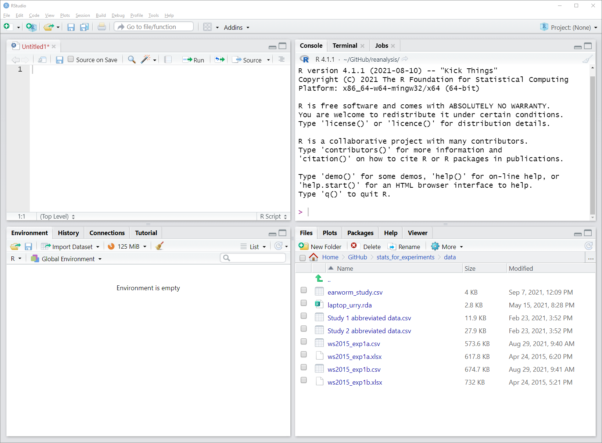Image resolution: width=602 pixels, height=443 pixels.
Task: Click the Run button in editor
Action: (x=193, y=60)
